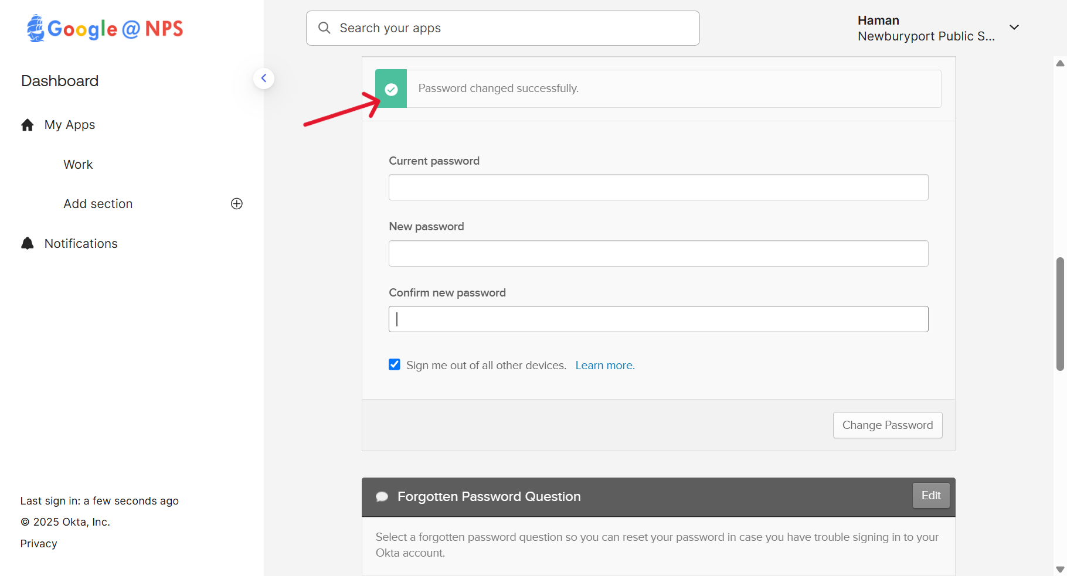Expand the Haman account dropdown
The image size is (1067, 576).
pyautogui.click(x=1014, y=28)
